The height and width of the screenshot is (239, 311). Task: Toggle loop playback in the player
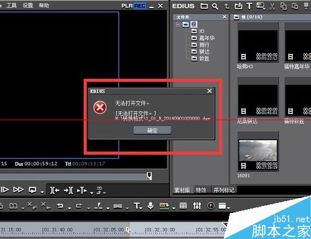tap(33, 190)
